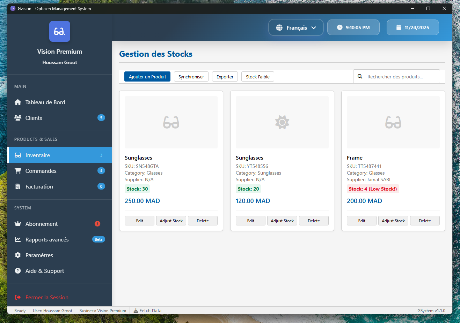The width and height of the screenshot is (460, 323).
Task: Select the Clients people icon
Action: coord(17,118)
